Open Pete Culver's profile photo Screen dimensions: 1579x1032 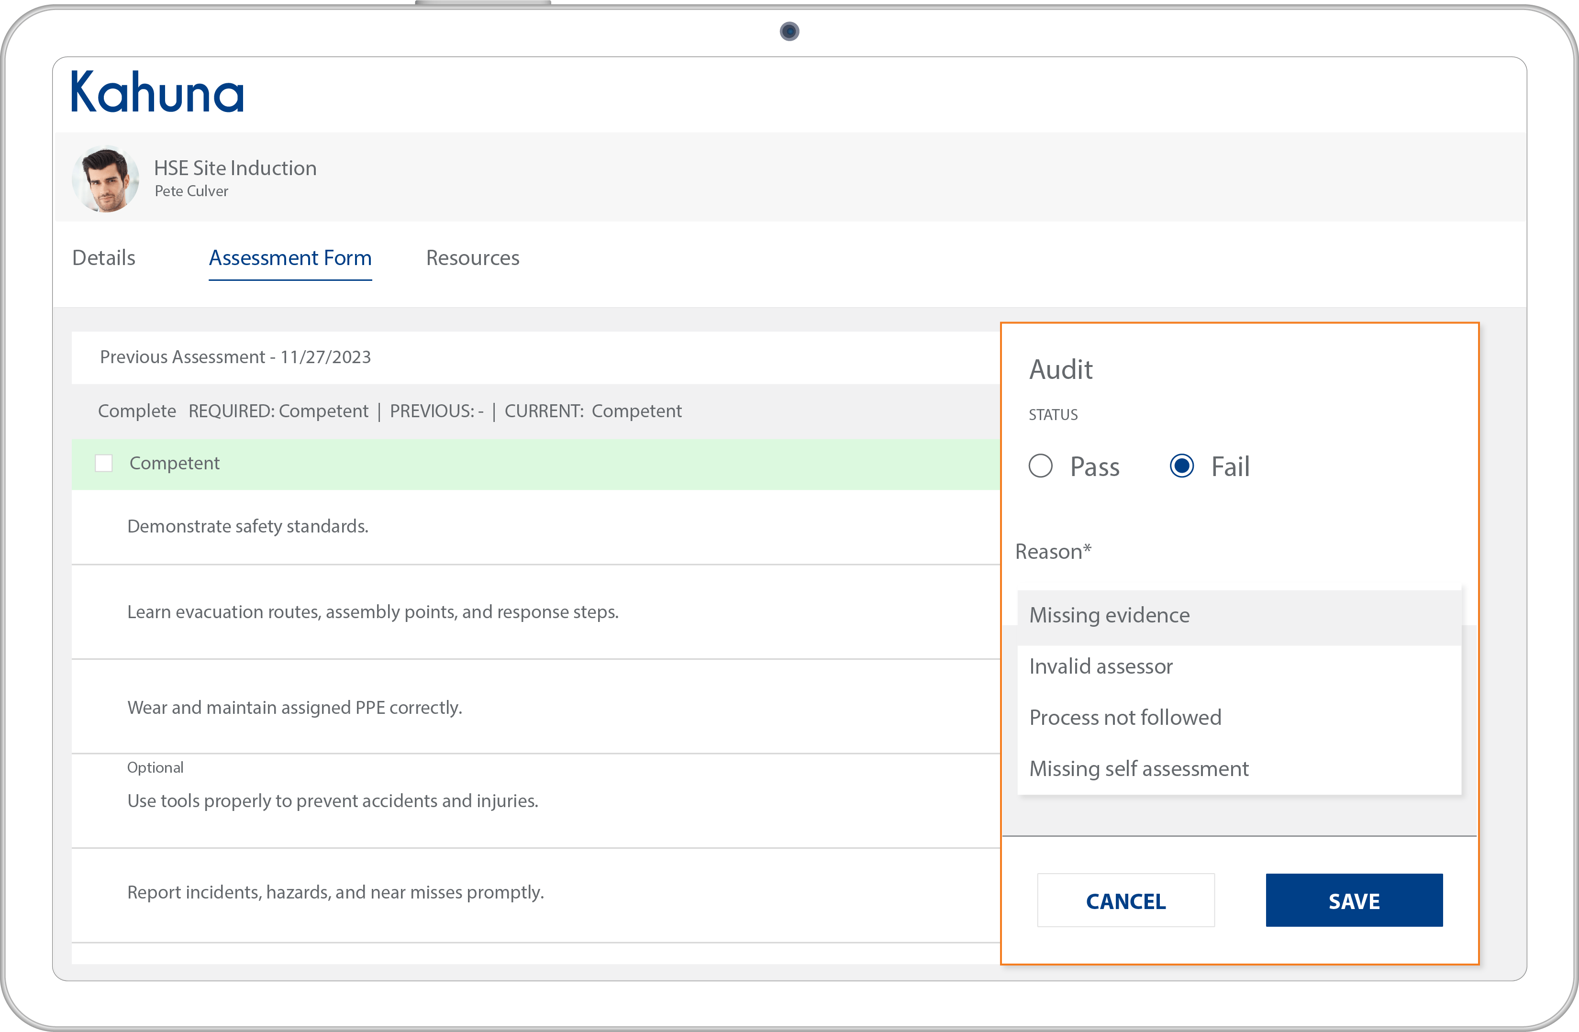coord(105,179)
